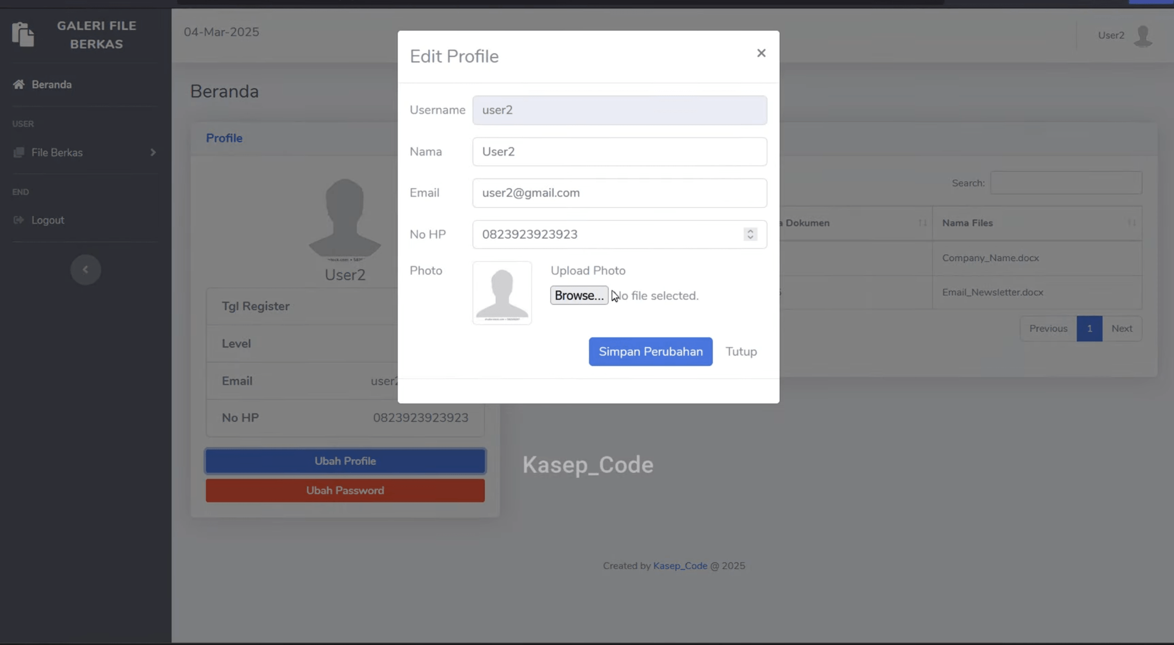Click the Logout door icon

click(x=19, y=220)
